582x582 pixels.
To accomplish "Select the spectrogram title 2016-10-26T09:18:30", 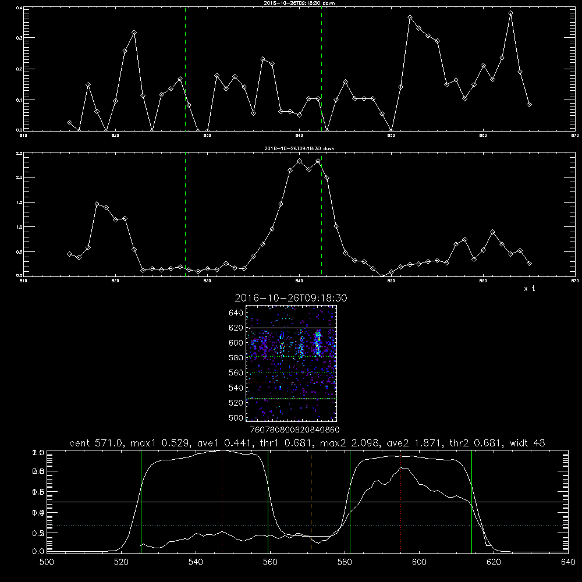I will click(291, 298).
